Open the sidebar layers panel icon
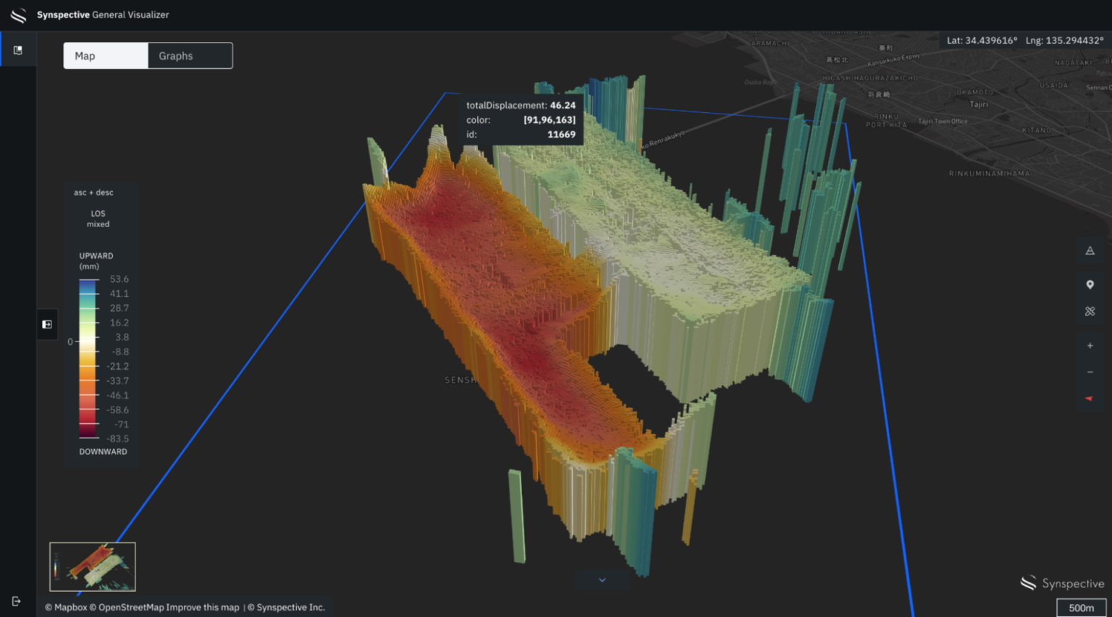Screen dimensions: 1112x617 coord(18,50)
